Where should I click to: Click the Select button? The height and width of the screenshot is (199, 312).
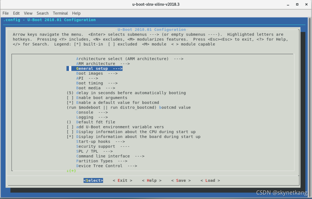coord(93,181)
